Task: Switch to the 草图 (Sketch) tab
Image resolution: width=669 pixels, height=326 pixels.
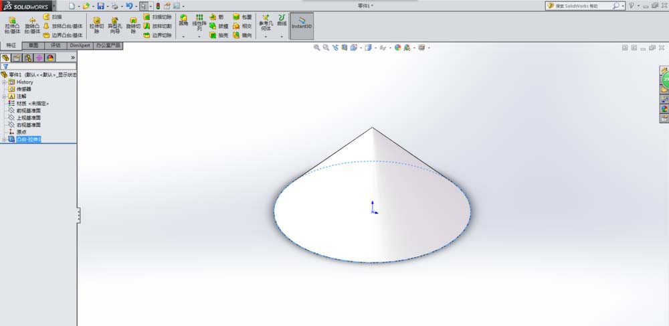Action: click(33, 46)
